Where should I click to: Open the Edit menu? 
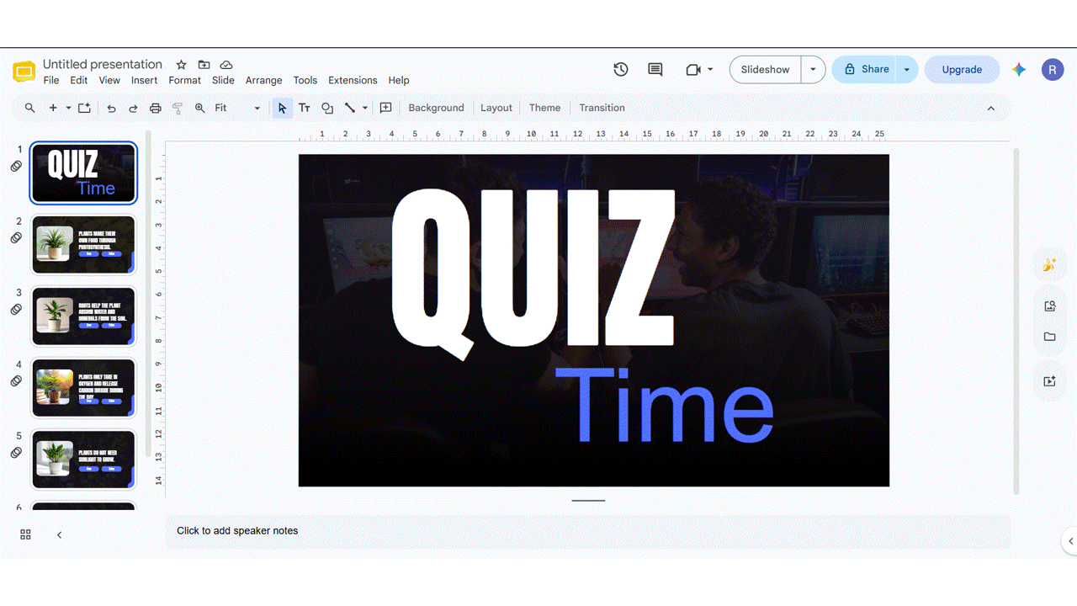pos(79,80)
